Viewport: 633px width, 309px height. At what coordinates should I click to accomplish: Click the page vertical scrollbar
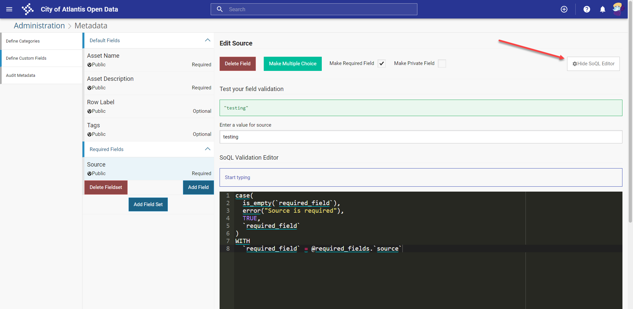click(630, 112)
